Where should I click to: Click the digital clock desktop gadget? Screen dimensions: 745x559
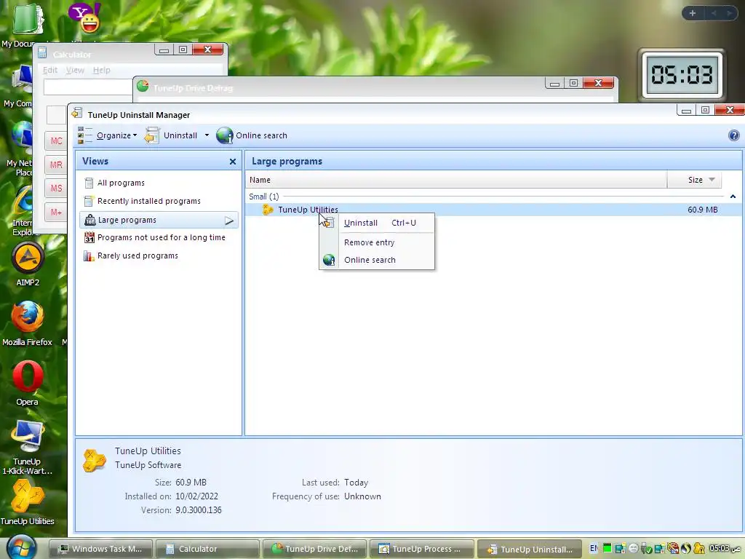[681, 75]
